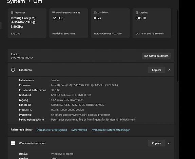The image size is (195, 159).
Task: Click the Installerat RAM-minne memory icon
Action: (x=54, y=13)
